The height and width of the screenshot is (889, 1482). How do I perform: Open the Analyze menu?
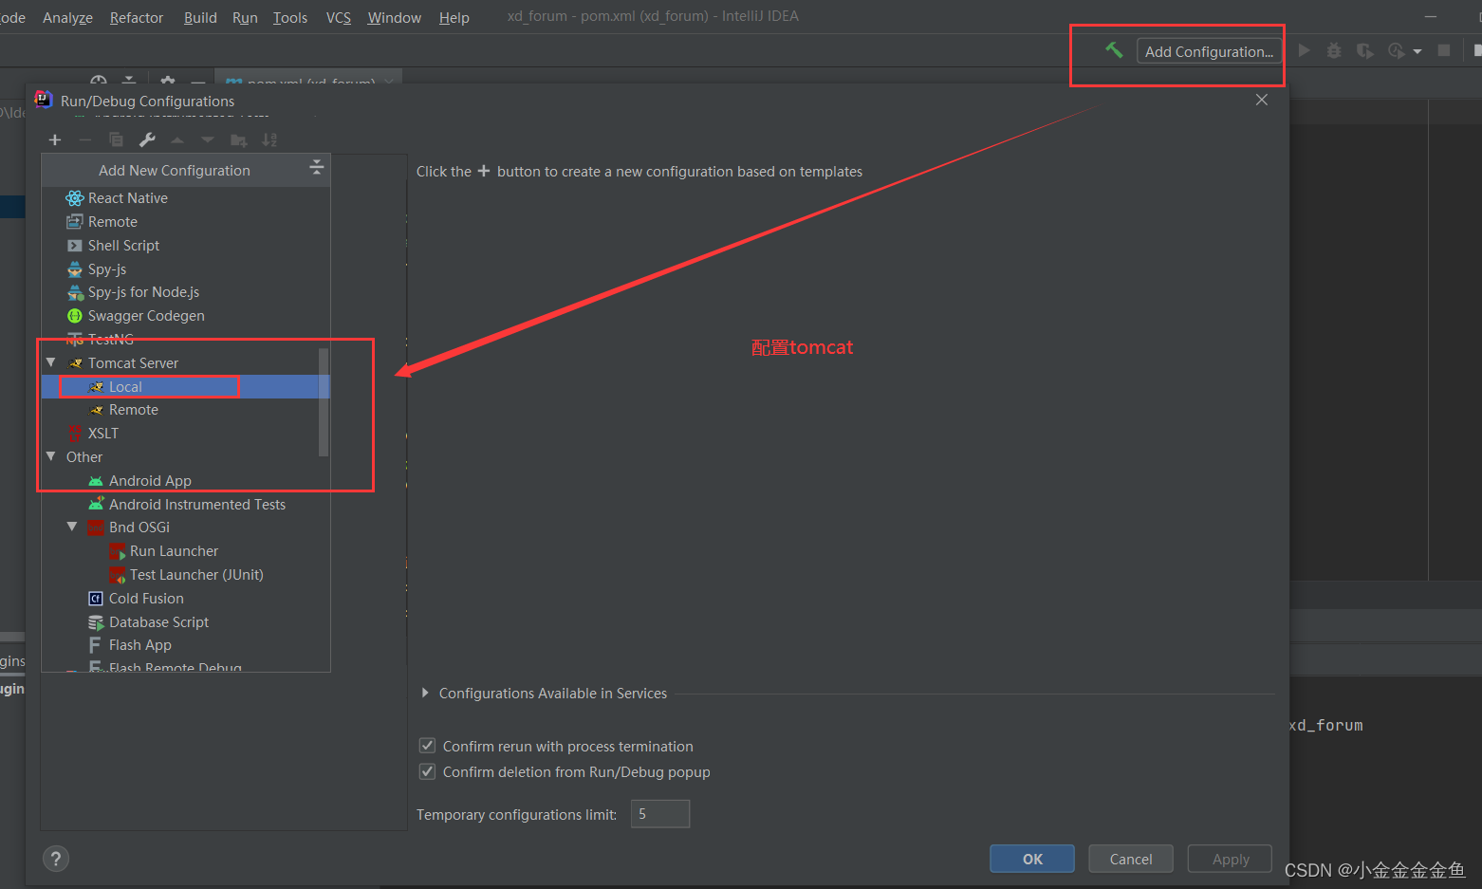pos(67,18)
